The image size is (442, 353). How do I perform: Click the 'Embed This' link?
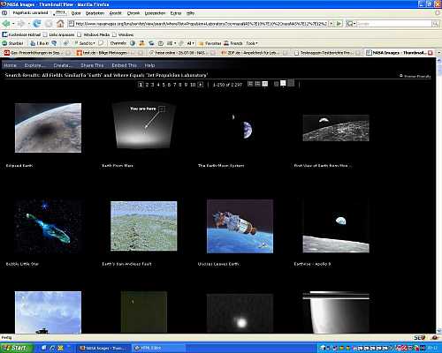(x=124, y=65)
